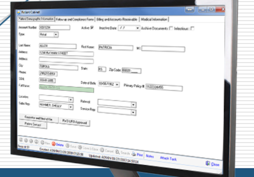Open the Date of Birth date picker

click(117, 85)
